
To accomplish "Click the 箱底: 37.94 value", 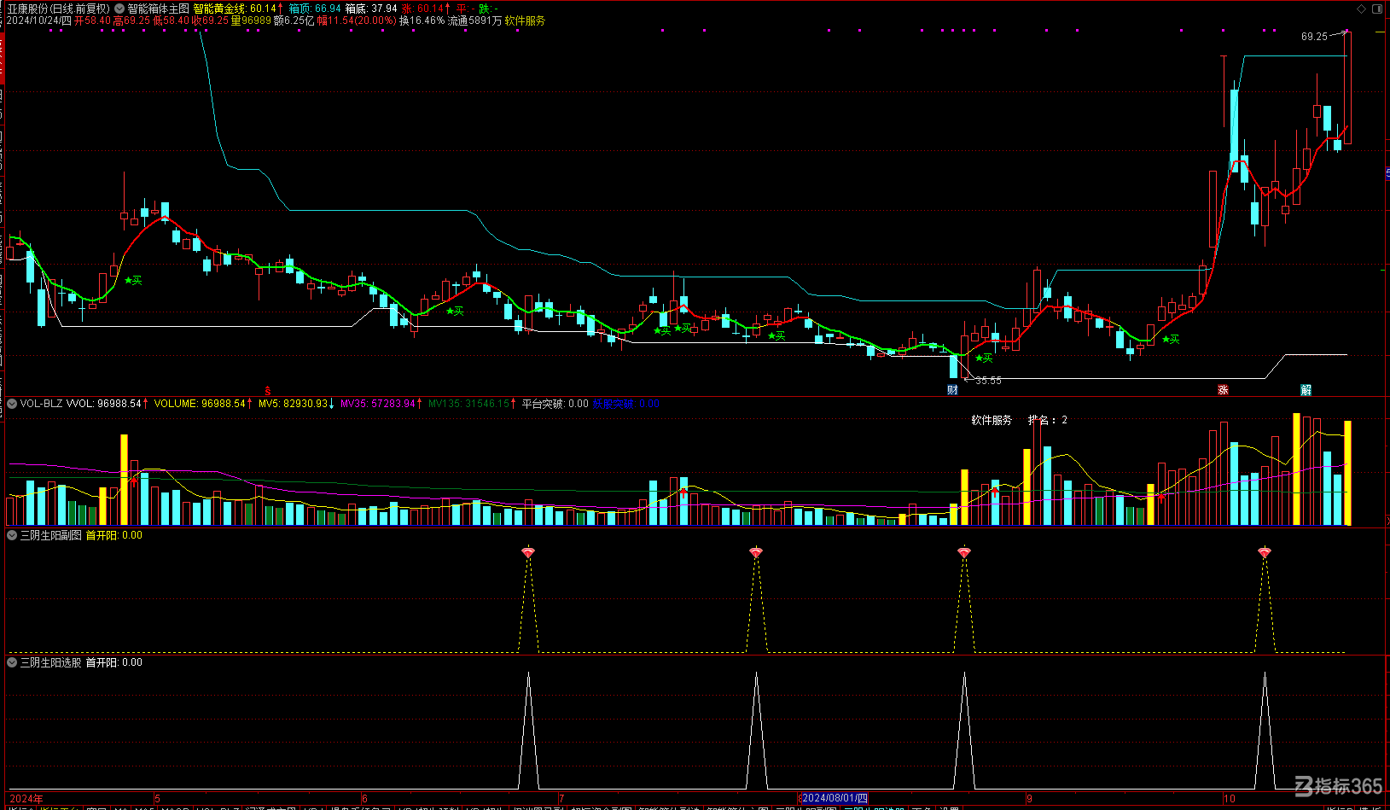I will [x=371, y=9].
